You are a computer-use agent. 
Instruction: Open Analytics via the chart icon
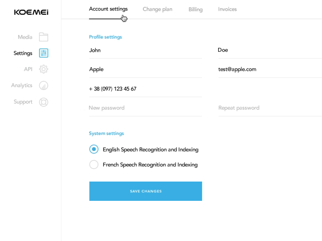(43, 85)
